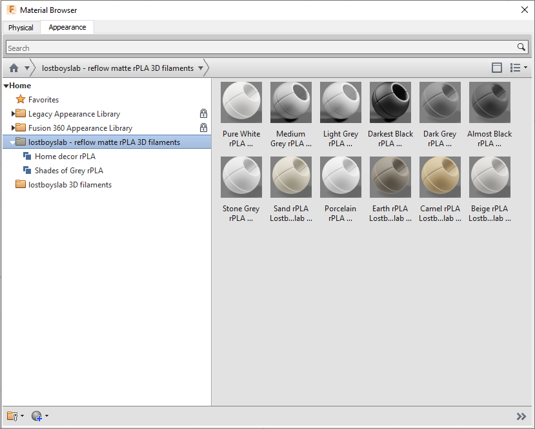The image size is (535, 429).
Task: Select the Camel rPLA material swatch
Action: coord(439,176)
